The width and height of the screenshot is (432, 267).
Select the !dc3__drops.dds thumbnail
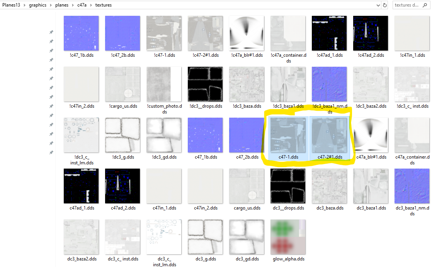[x=205, y=84]
